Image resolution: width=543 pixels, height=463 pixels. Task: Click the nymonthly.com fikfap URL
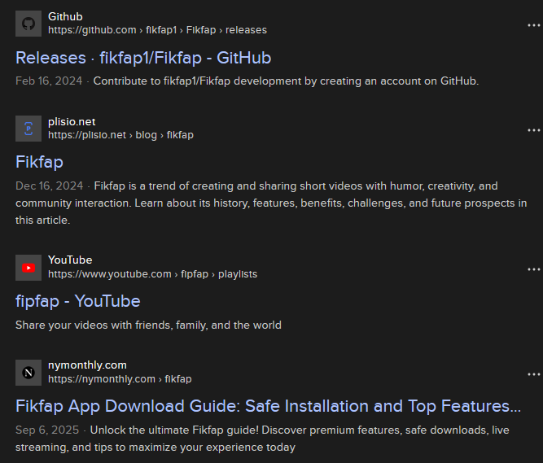[x=120, y=379]
